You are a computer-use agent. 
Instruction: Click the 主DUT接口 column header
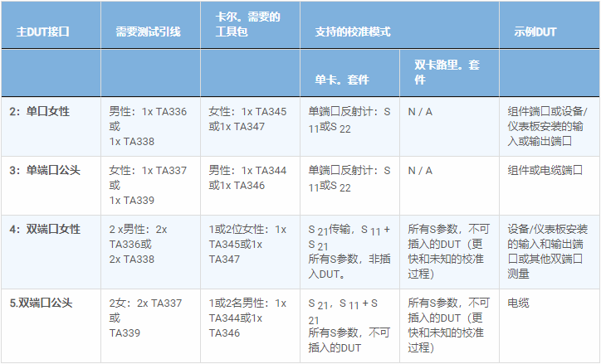[x=42, y=32]
